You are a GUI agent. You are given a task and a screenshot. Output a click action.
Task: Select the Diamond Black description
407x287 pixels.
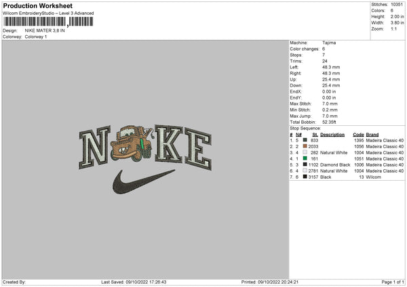tap(335, 165)
